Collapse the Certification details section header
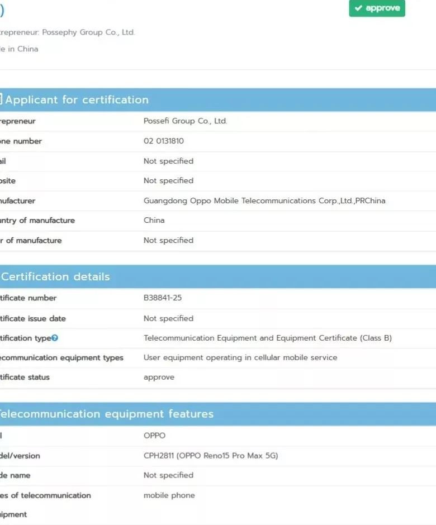Viewport: 436px width, 525px height. (56, 276)
